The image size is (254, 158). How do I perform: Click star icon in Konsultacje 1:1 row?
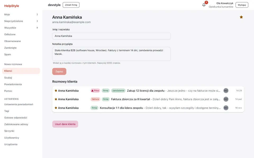[x=56, y=108]
